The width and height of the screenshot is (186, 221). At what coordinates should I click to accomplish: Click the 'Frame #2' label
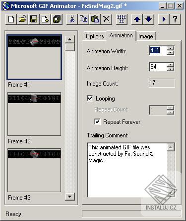point(19,141)
